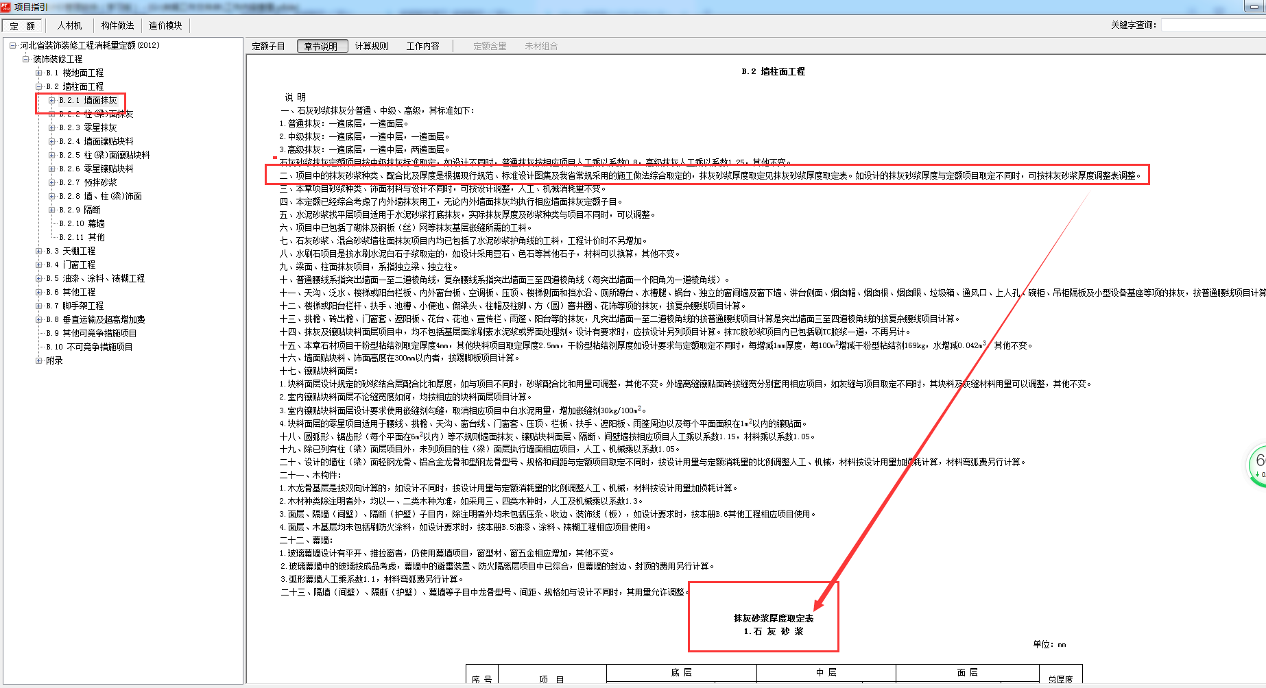Expand the B.6 其他工程 node
The image size is (1266, 688).
click(x=39, y=292)
